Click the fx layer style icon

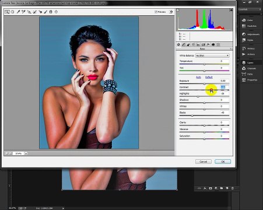[x=205, y=188]
